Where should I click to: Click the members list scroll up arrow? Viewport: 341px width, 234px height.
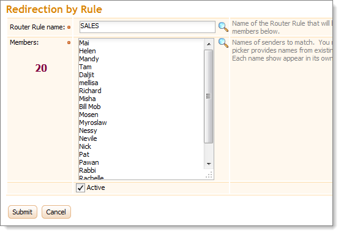209,44
